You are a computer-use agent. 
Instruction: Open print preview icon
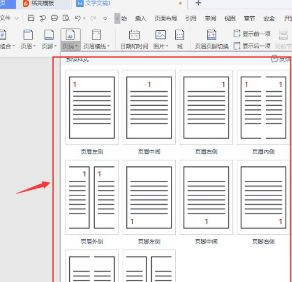coord(66,18)
